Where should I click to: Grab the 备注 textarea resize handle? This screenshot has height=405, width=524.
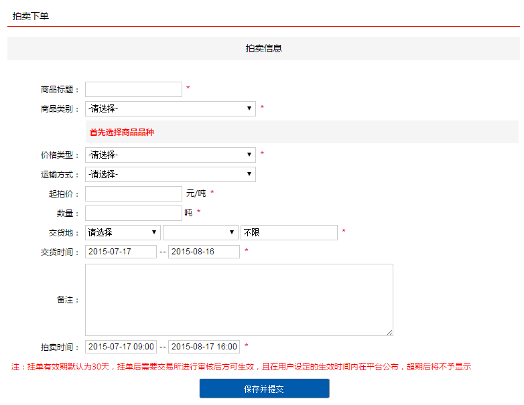pyautogui.click(x=389, y=332)
